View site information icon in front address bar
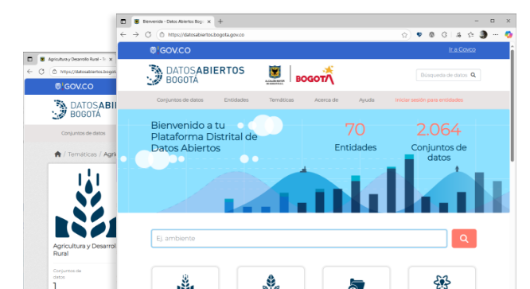Viewport: 530px width, 289px height. [x=162, y=34]
